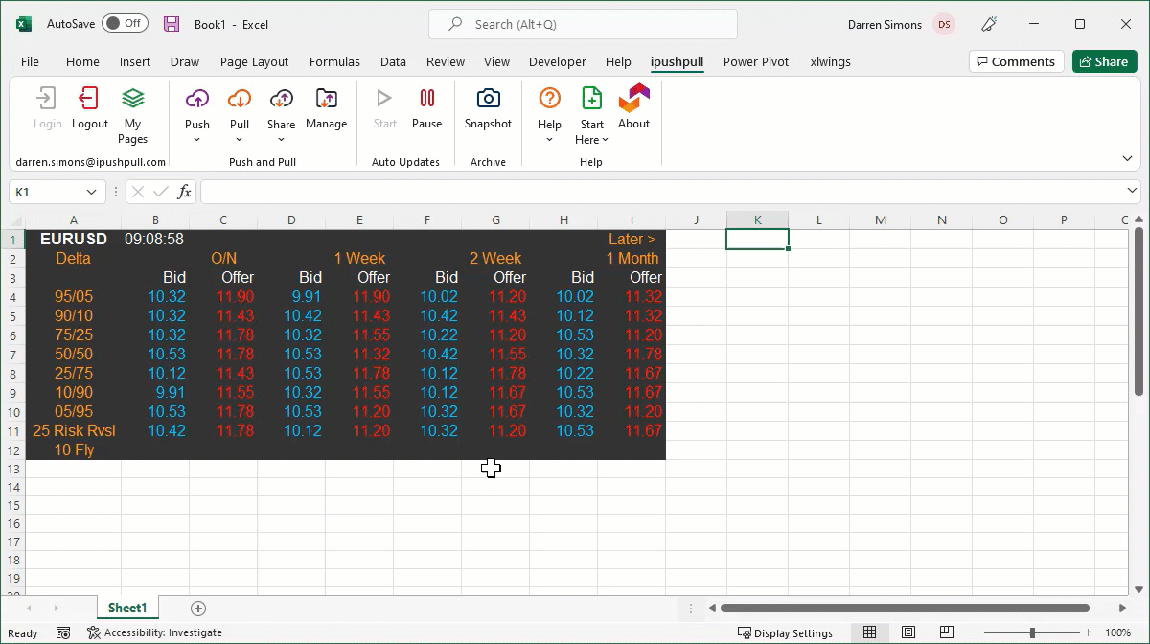Click the Save icon in title bar
The image size is (1150, 644).
coord(172,24)
